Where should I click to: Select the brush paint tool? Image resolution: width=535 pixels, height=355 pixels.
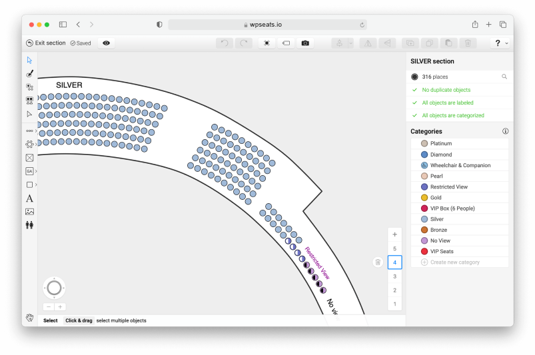click(x=29, y=74)
